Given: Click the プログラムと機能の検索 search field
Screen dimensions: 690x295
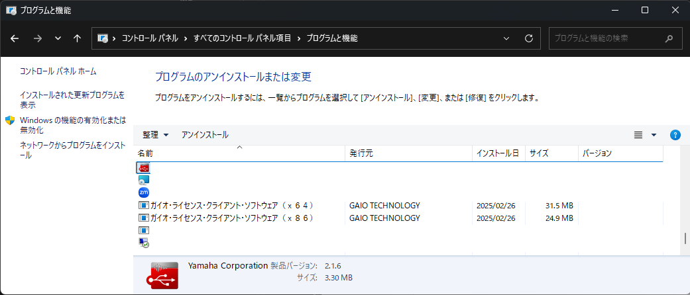Looking at the screenshot, I should pyautogui.click(x=606, y=38).
